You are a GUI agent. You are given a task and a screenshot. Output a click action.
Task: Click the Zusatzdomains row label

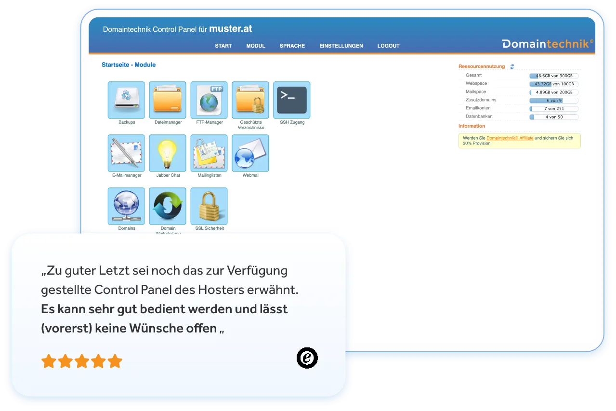481,100
